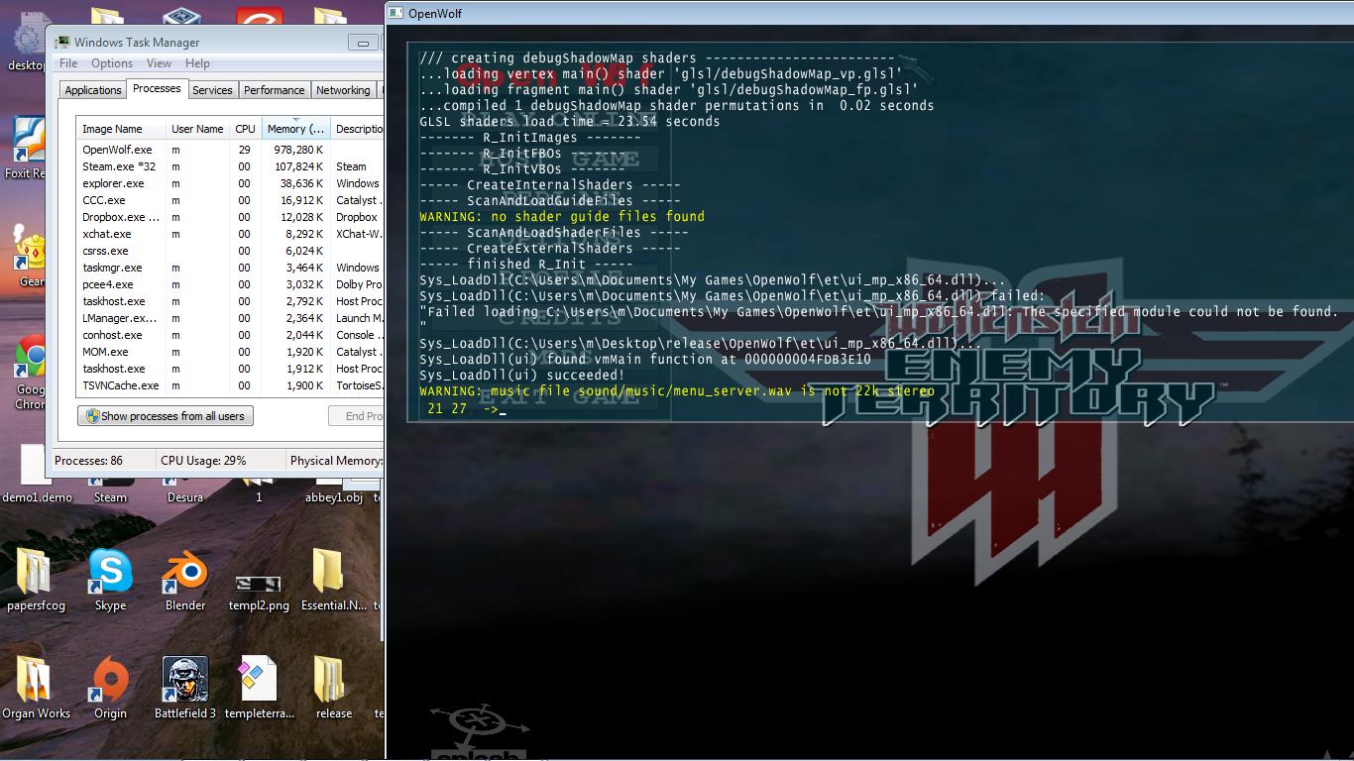
Task: Select the Skype desktop shortcut
Action: pos(110,581)
